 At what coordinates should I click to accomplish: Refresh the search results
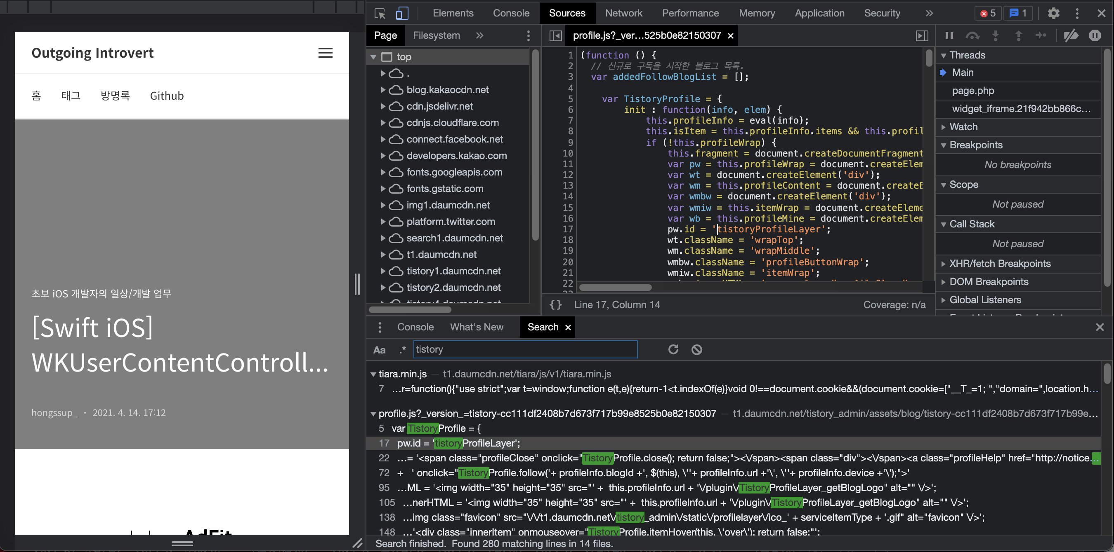click(x=673, y=349)
